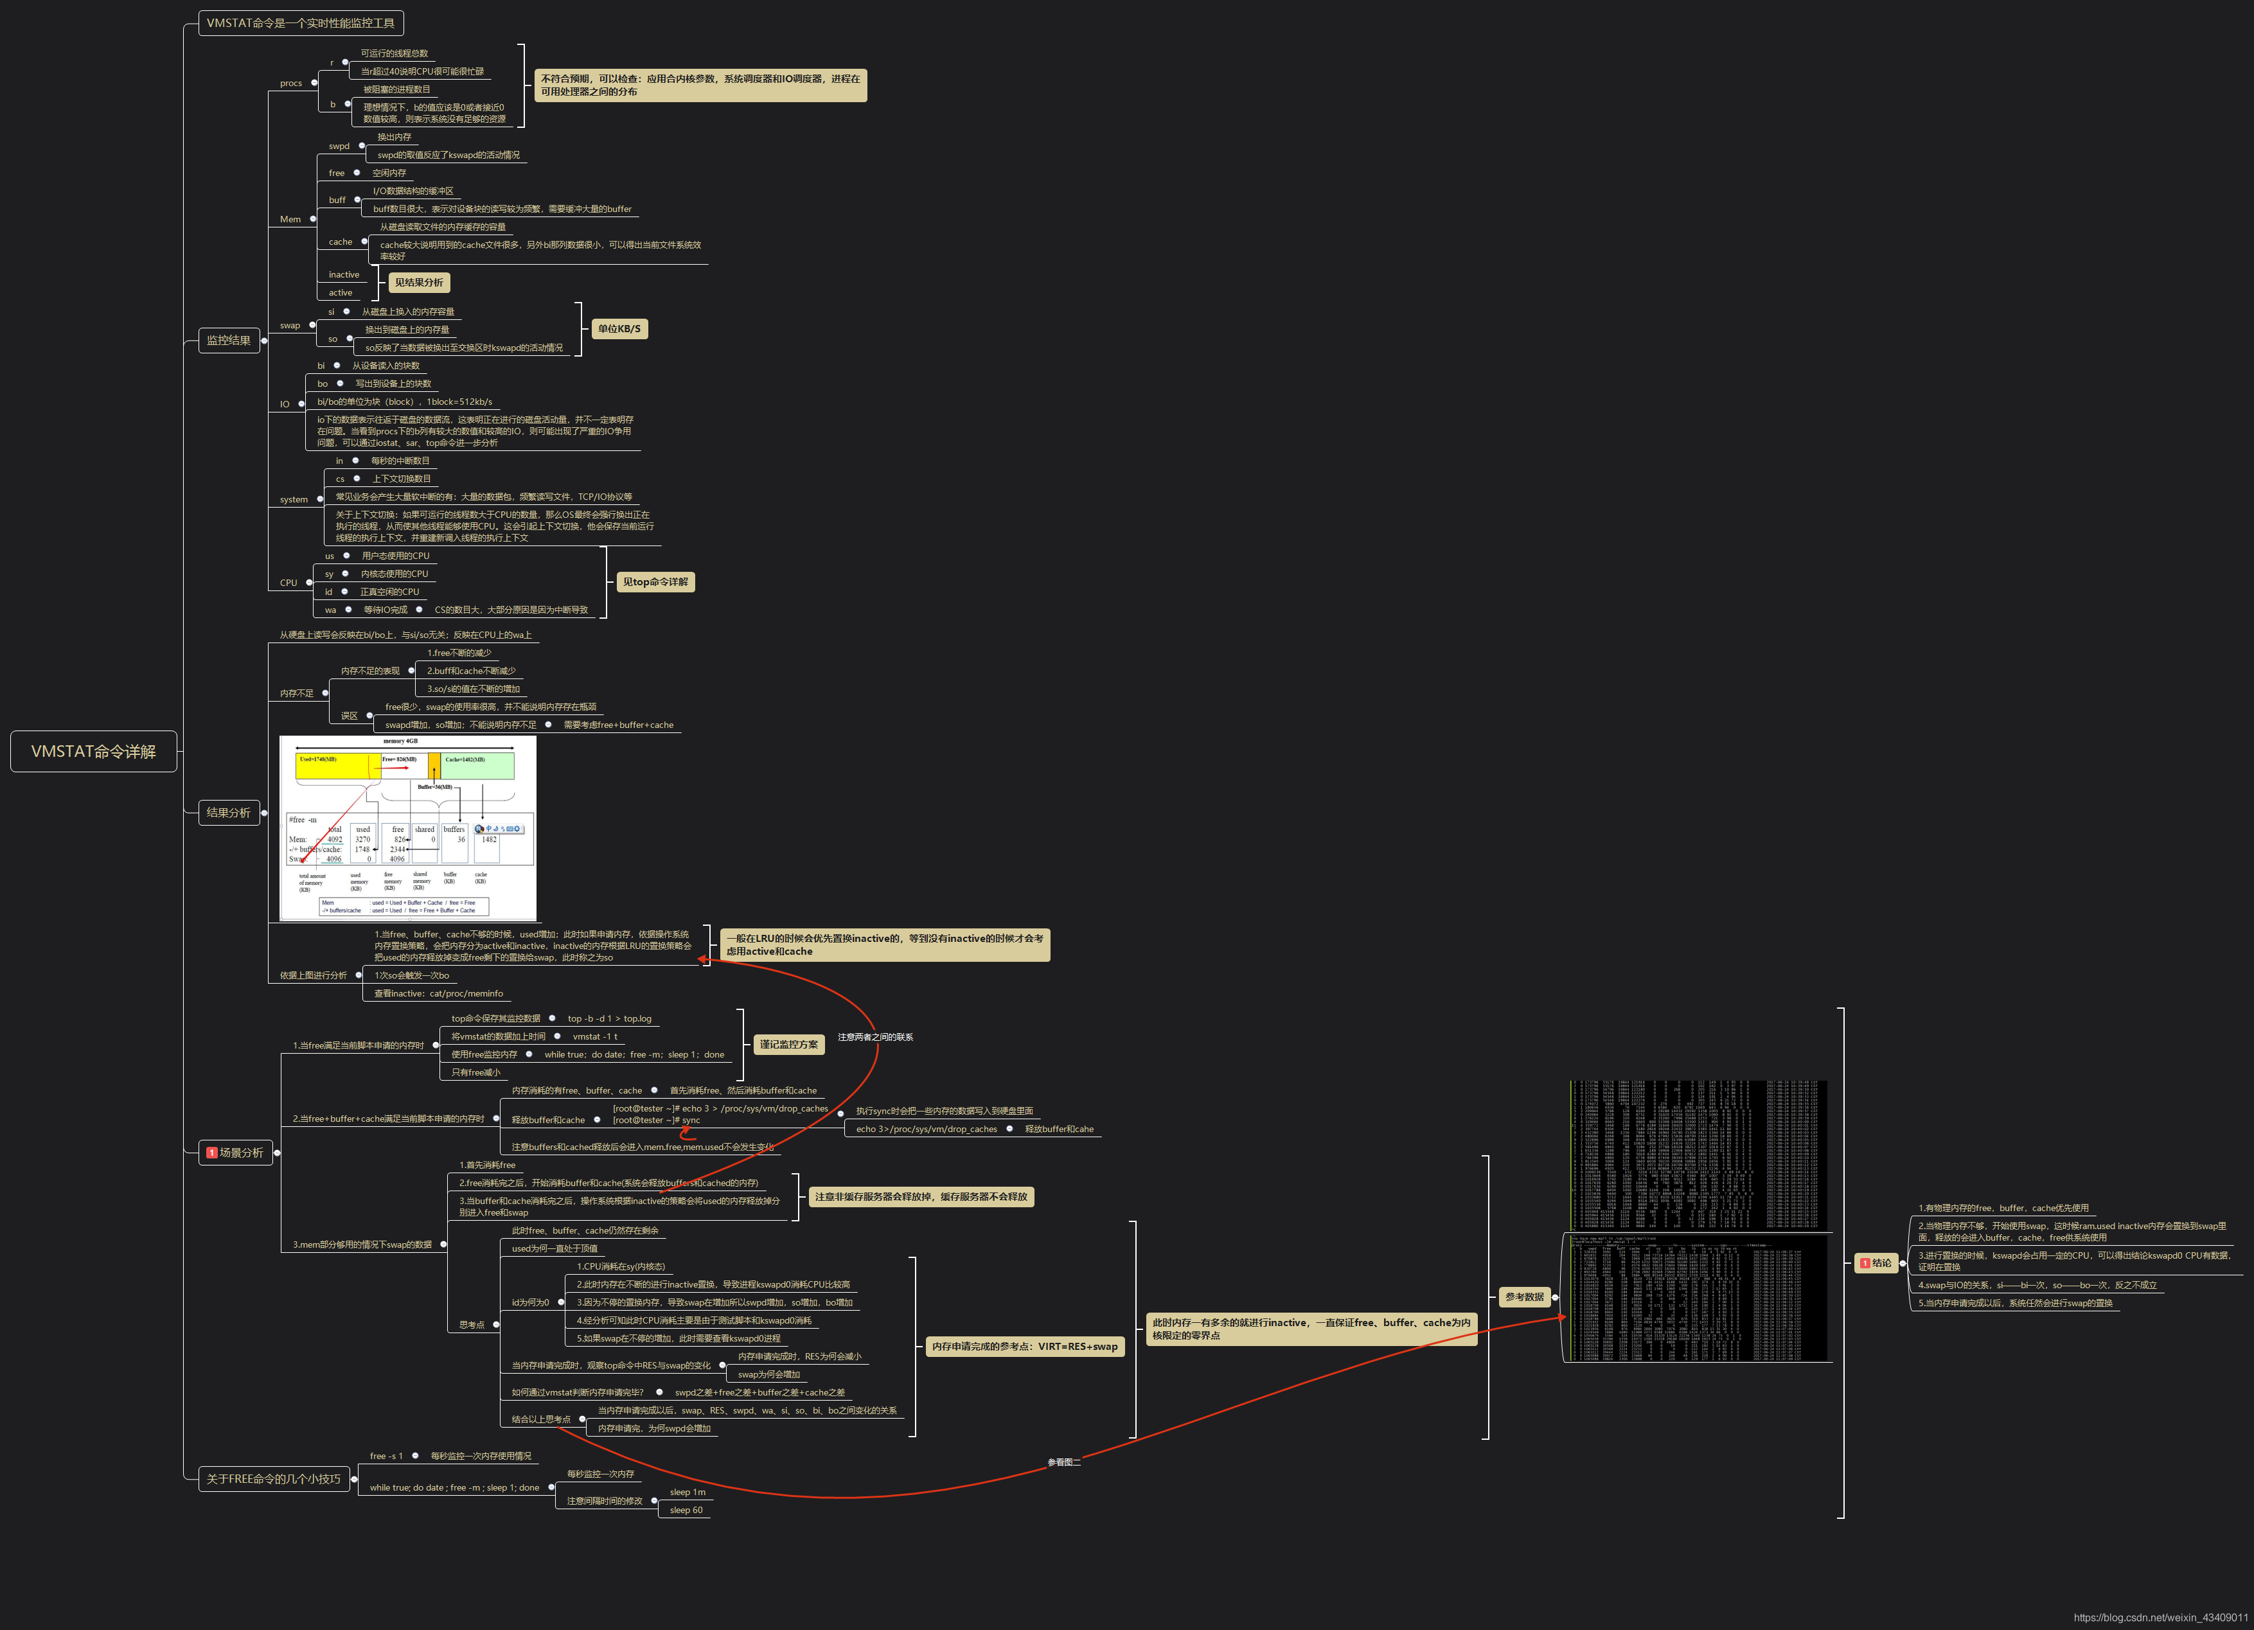The height and width of the screenshot is (1630, 2254).
Task: Select the 谨记监控方案 summary label
Action: pyautogui.click(x=788, y=1045)
